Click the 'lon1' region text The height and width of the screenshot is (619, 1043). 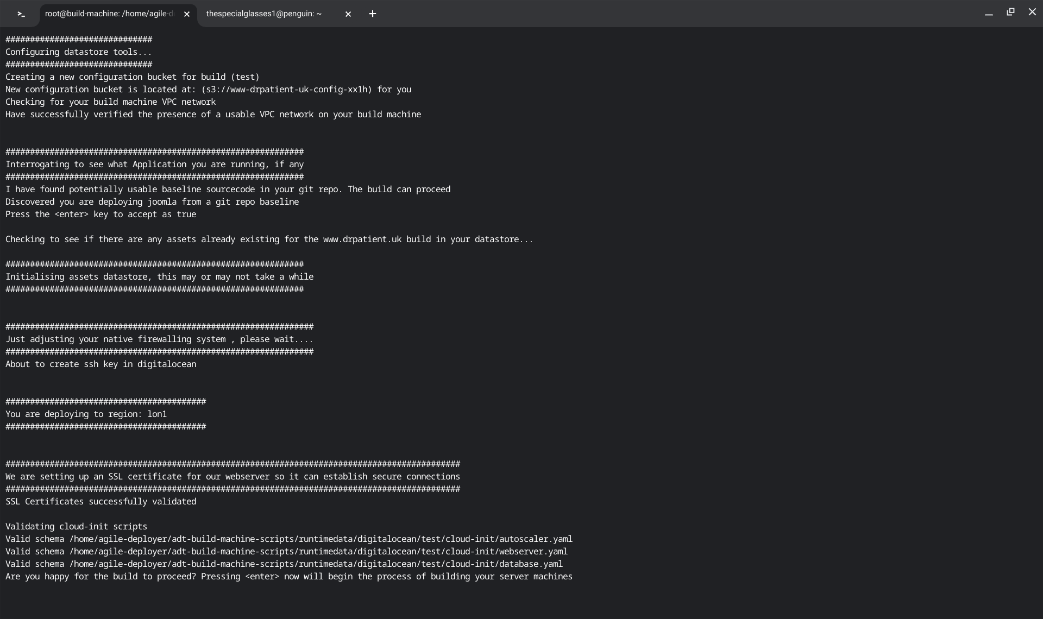(x=157, y=414)
